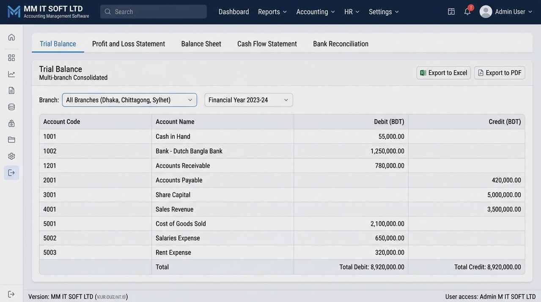This screenshot has width=541, height=302.
Task: Open the Branch selection dropdown
Action: pos(129,100)
